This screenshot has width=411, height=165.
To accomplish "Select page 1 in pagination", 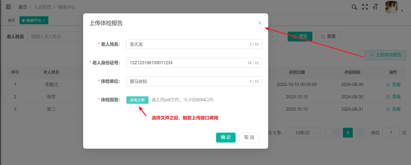I will (348, 133).
